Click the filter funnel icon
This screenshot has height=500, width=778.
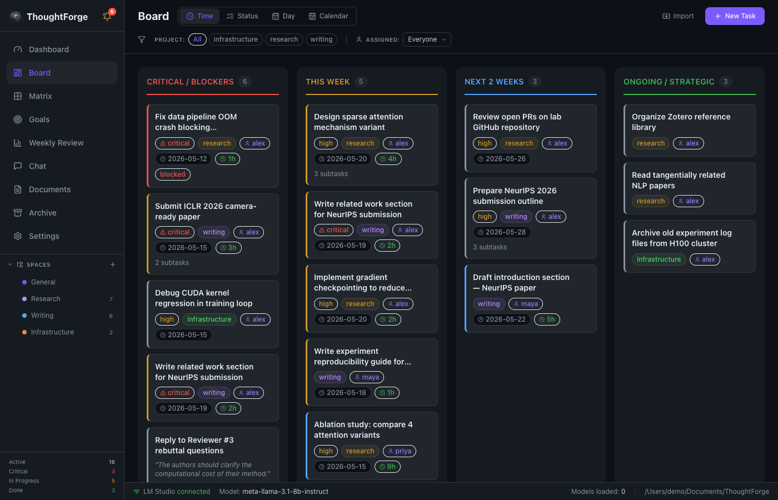(142, 39)
